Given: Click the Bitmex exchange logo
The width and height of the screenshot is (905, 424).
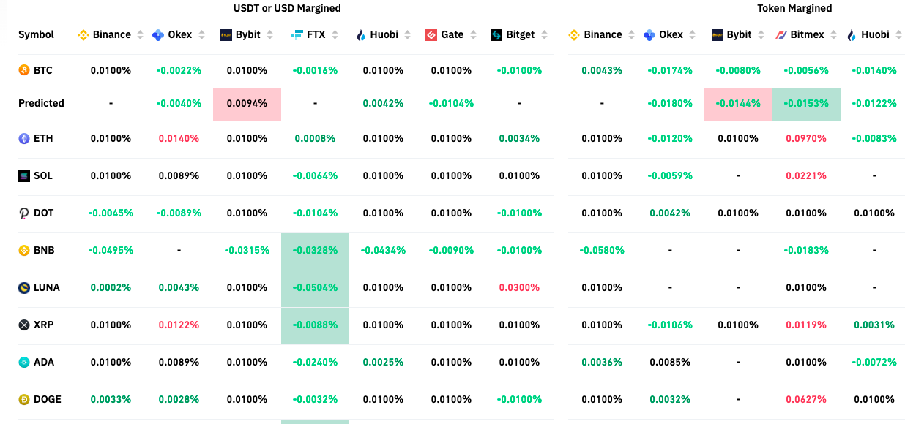Looking at the screenshot, I should point(781,34).
